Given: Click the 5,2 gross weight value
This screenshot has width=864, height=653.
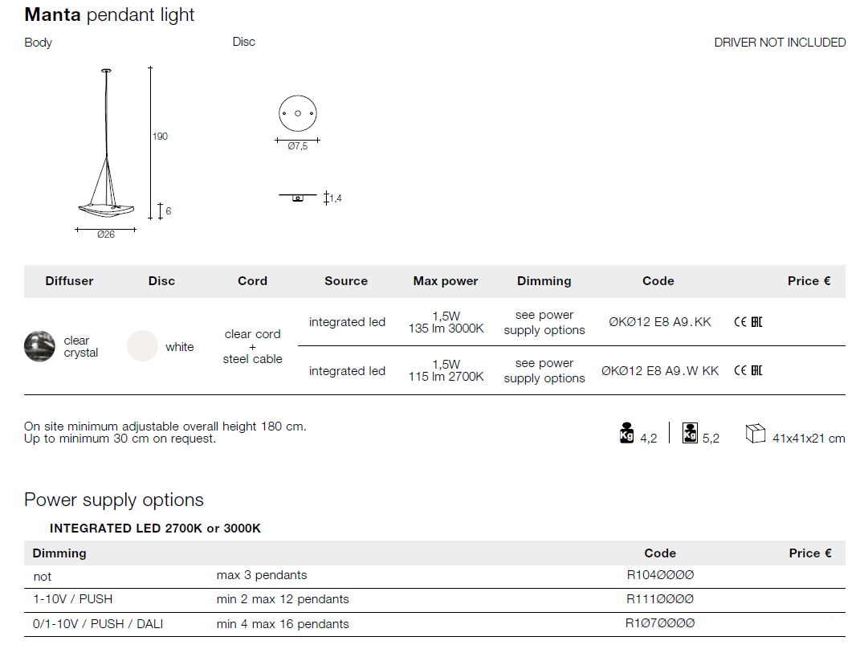Looking at the screenshot, I should coord(711,438).
